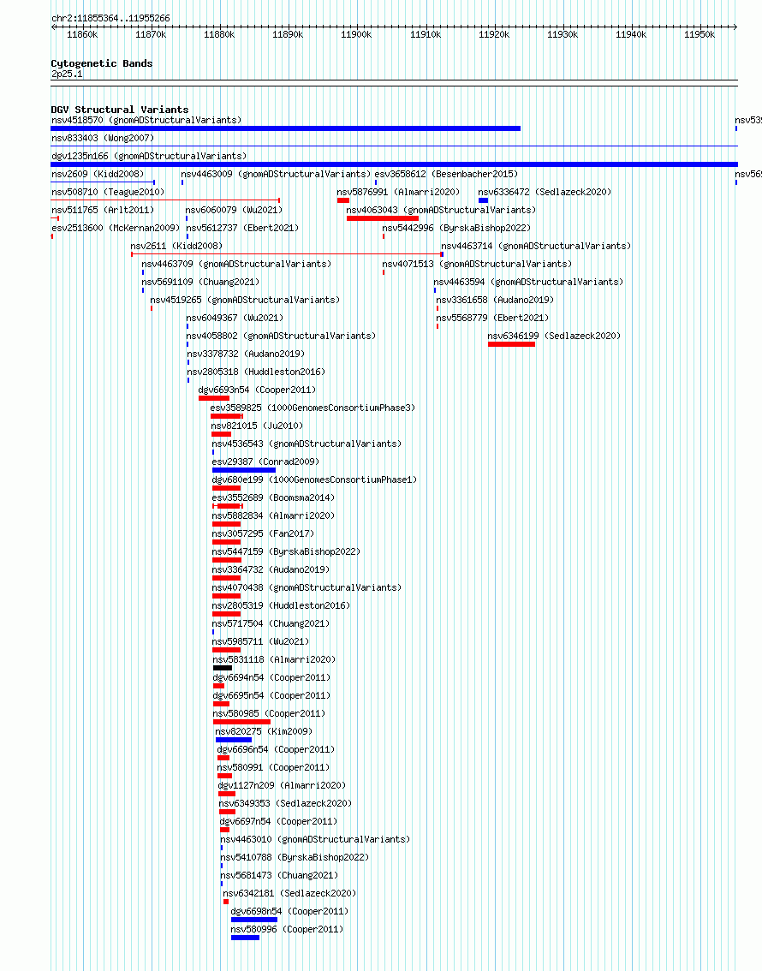Open nsv580985 (Cooper2011) label

pos(270,713)
